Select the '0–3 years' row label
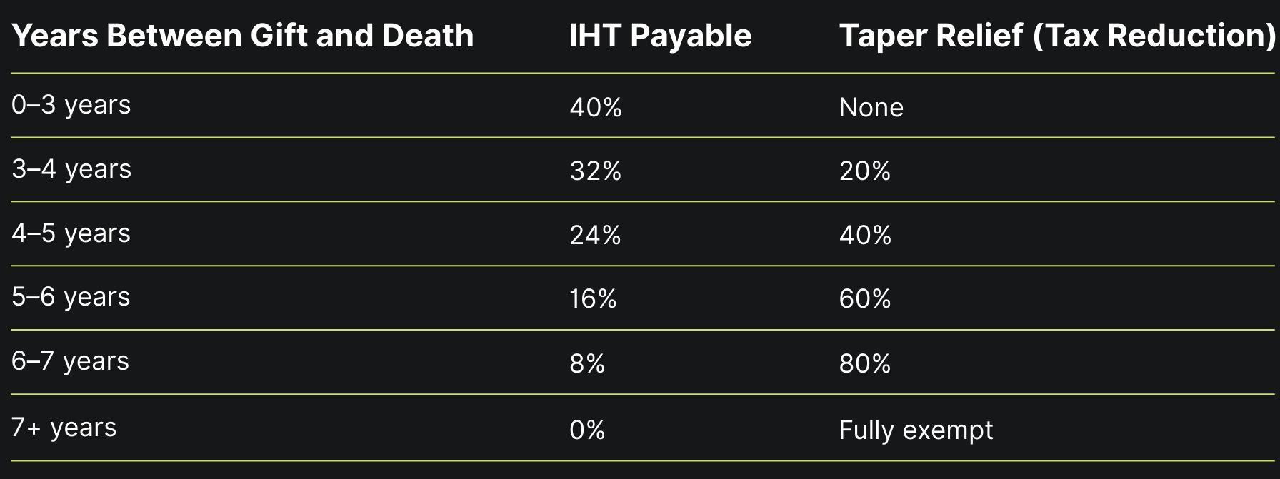 point(71,105)
